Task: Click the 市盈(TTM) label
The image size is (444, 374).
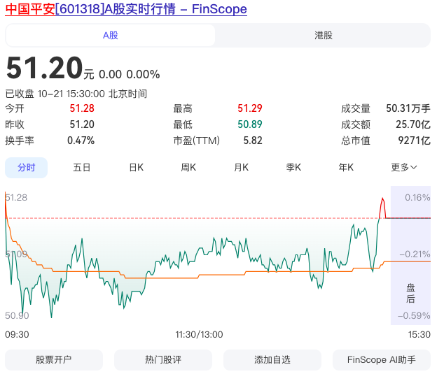Action: coord(197,141)
